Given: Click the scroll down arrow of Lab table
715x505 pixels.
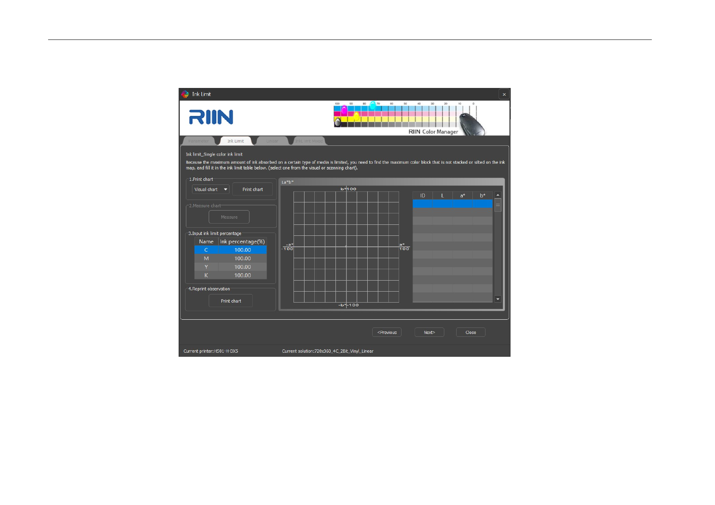Looking at the screenshot, I should pyautogui.click(x=498, y=299).
